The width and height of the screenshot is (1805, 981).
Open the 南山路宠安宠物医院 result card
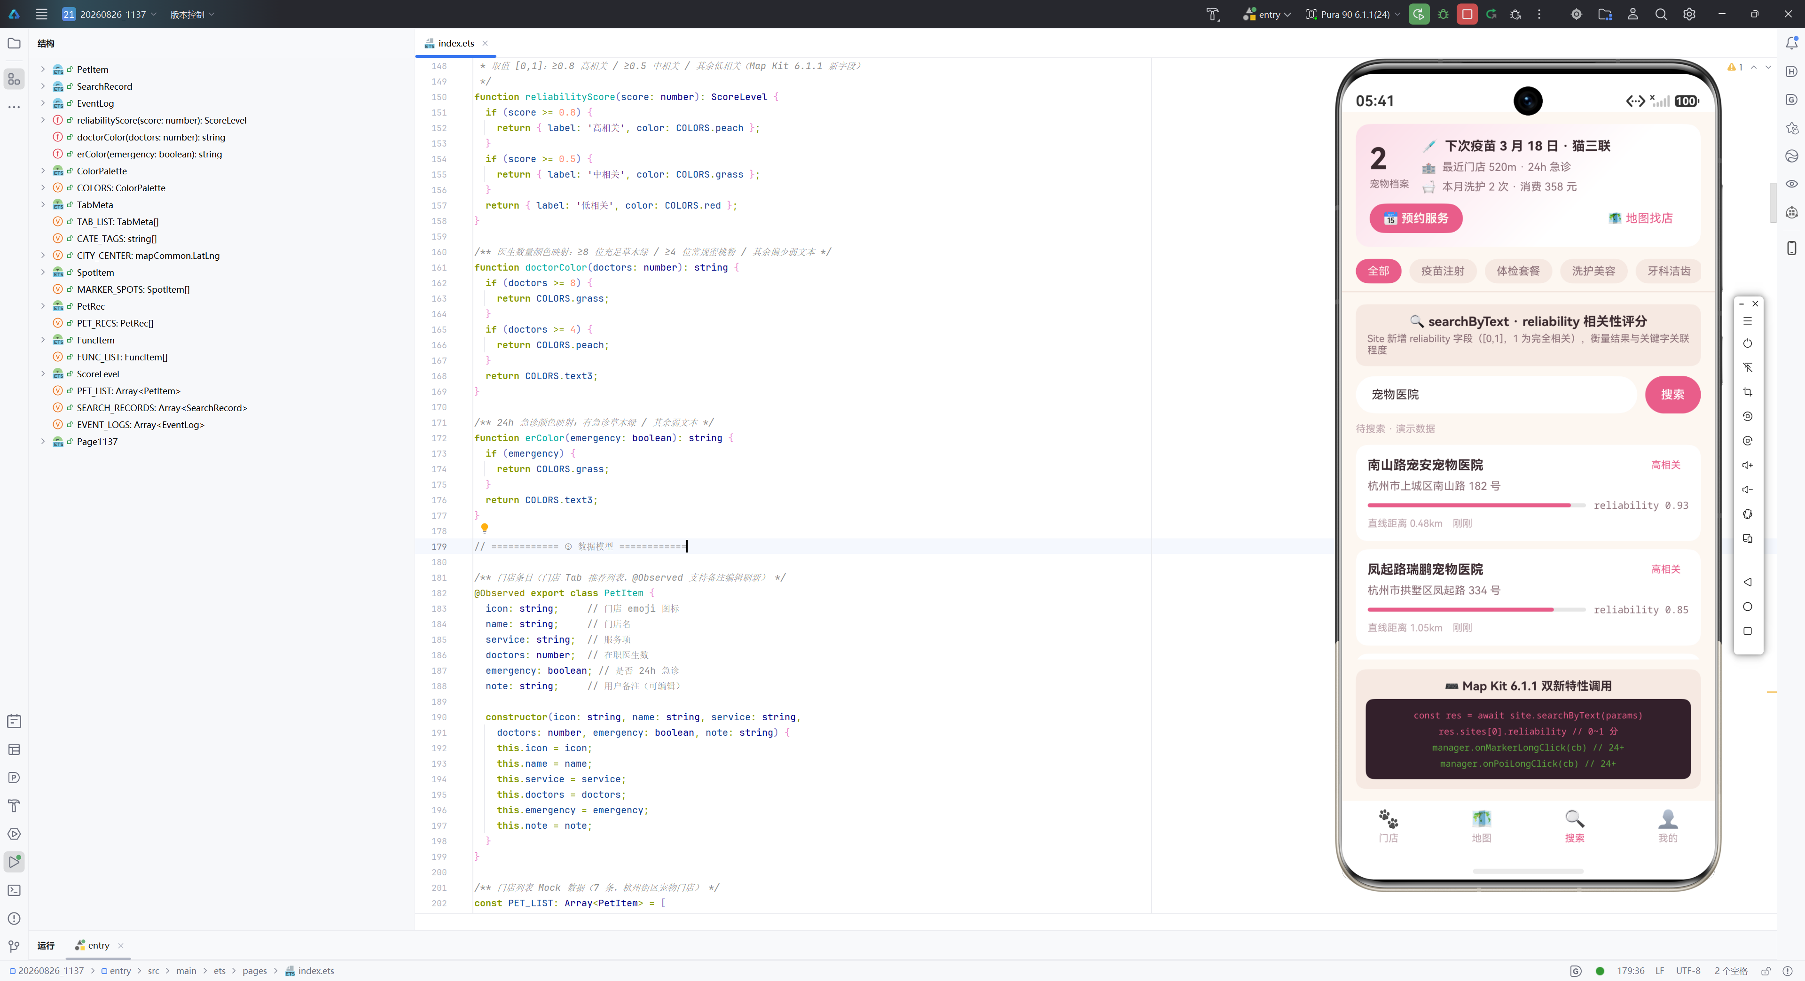tap(1528, 493)
